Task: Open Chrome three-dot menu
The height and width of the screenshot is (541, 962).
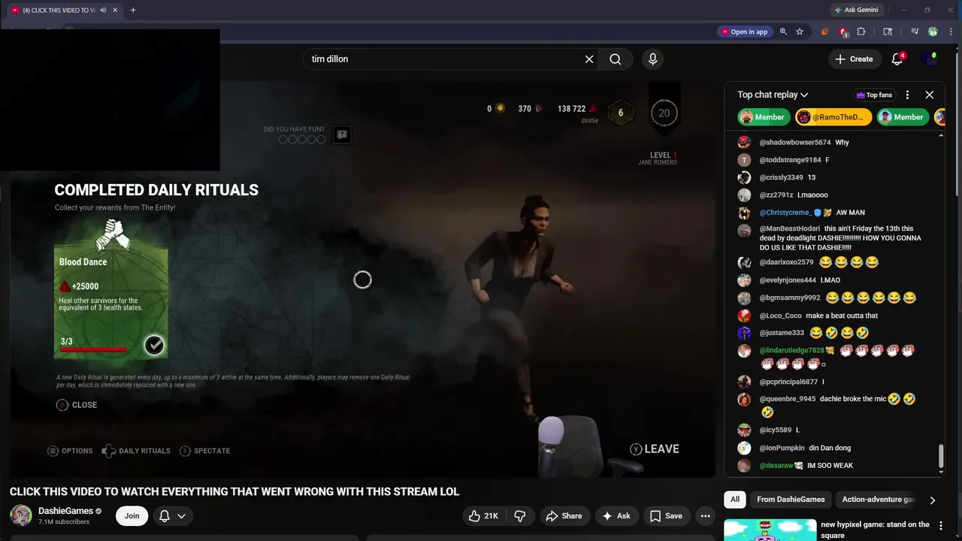Action: click(951, 32)
